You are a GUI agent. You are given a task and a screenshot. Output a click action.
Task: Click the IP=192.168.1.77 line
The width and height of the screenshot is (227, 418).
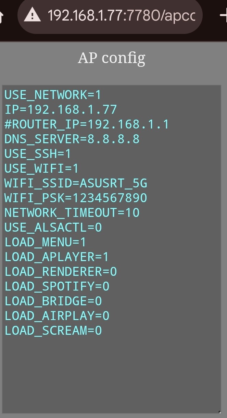pos(61,110)
